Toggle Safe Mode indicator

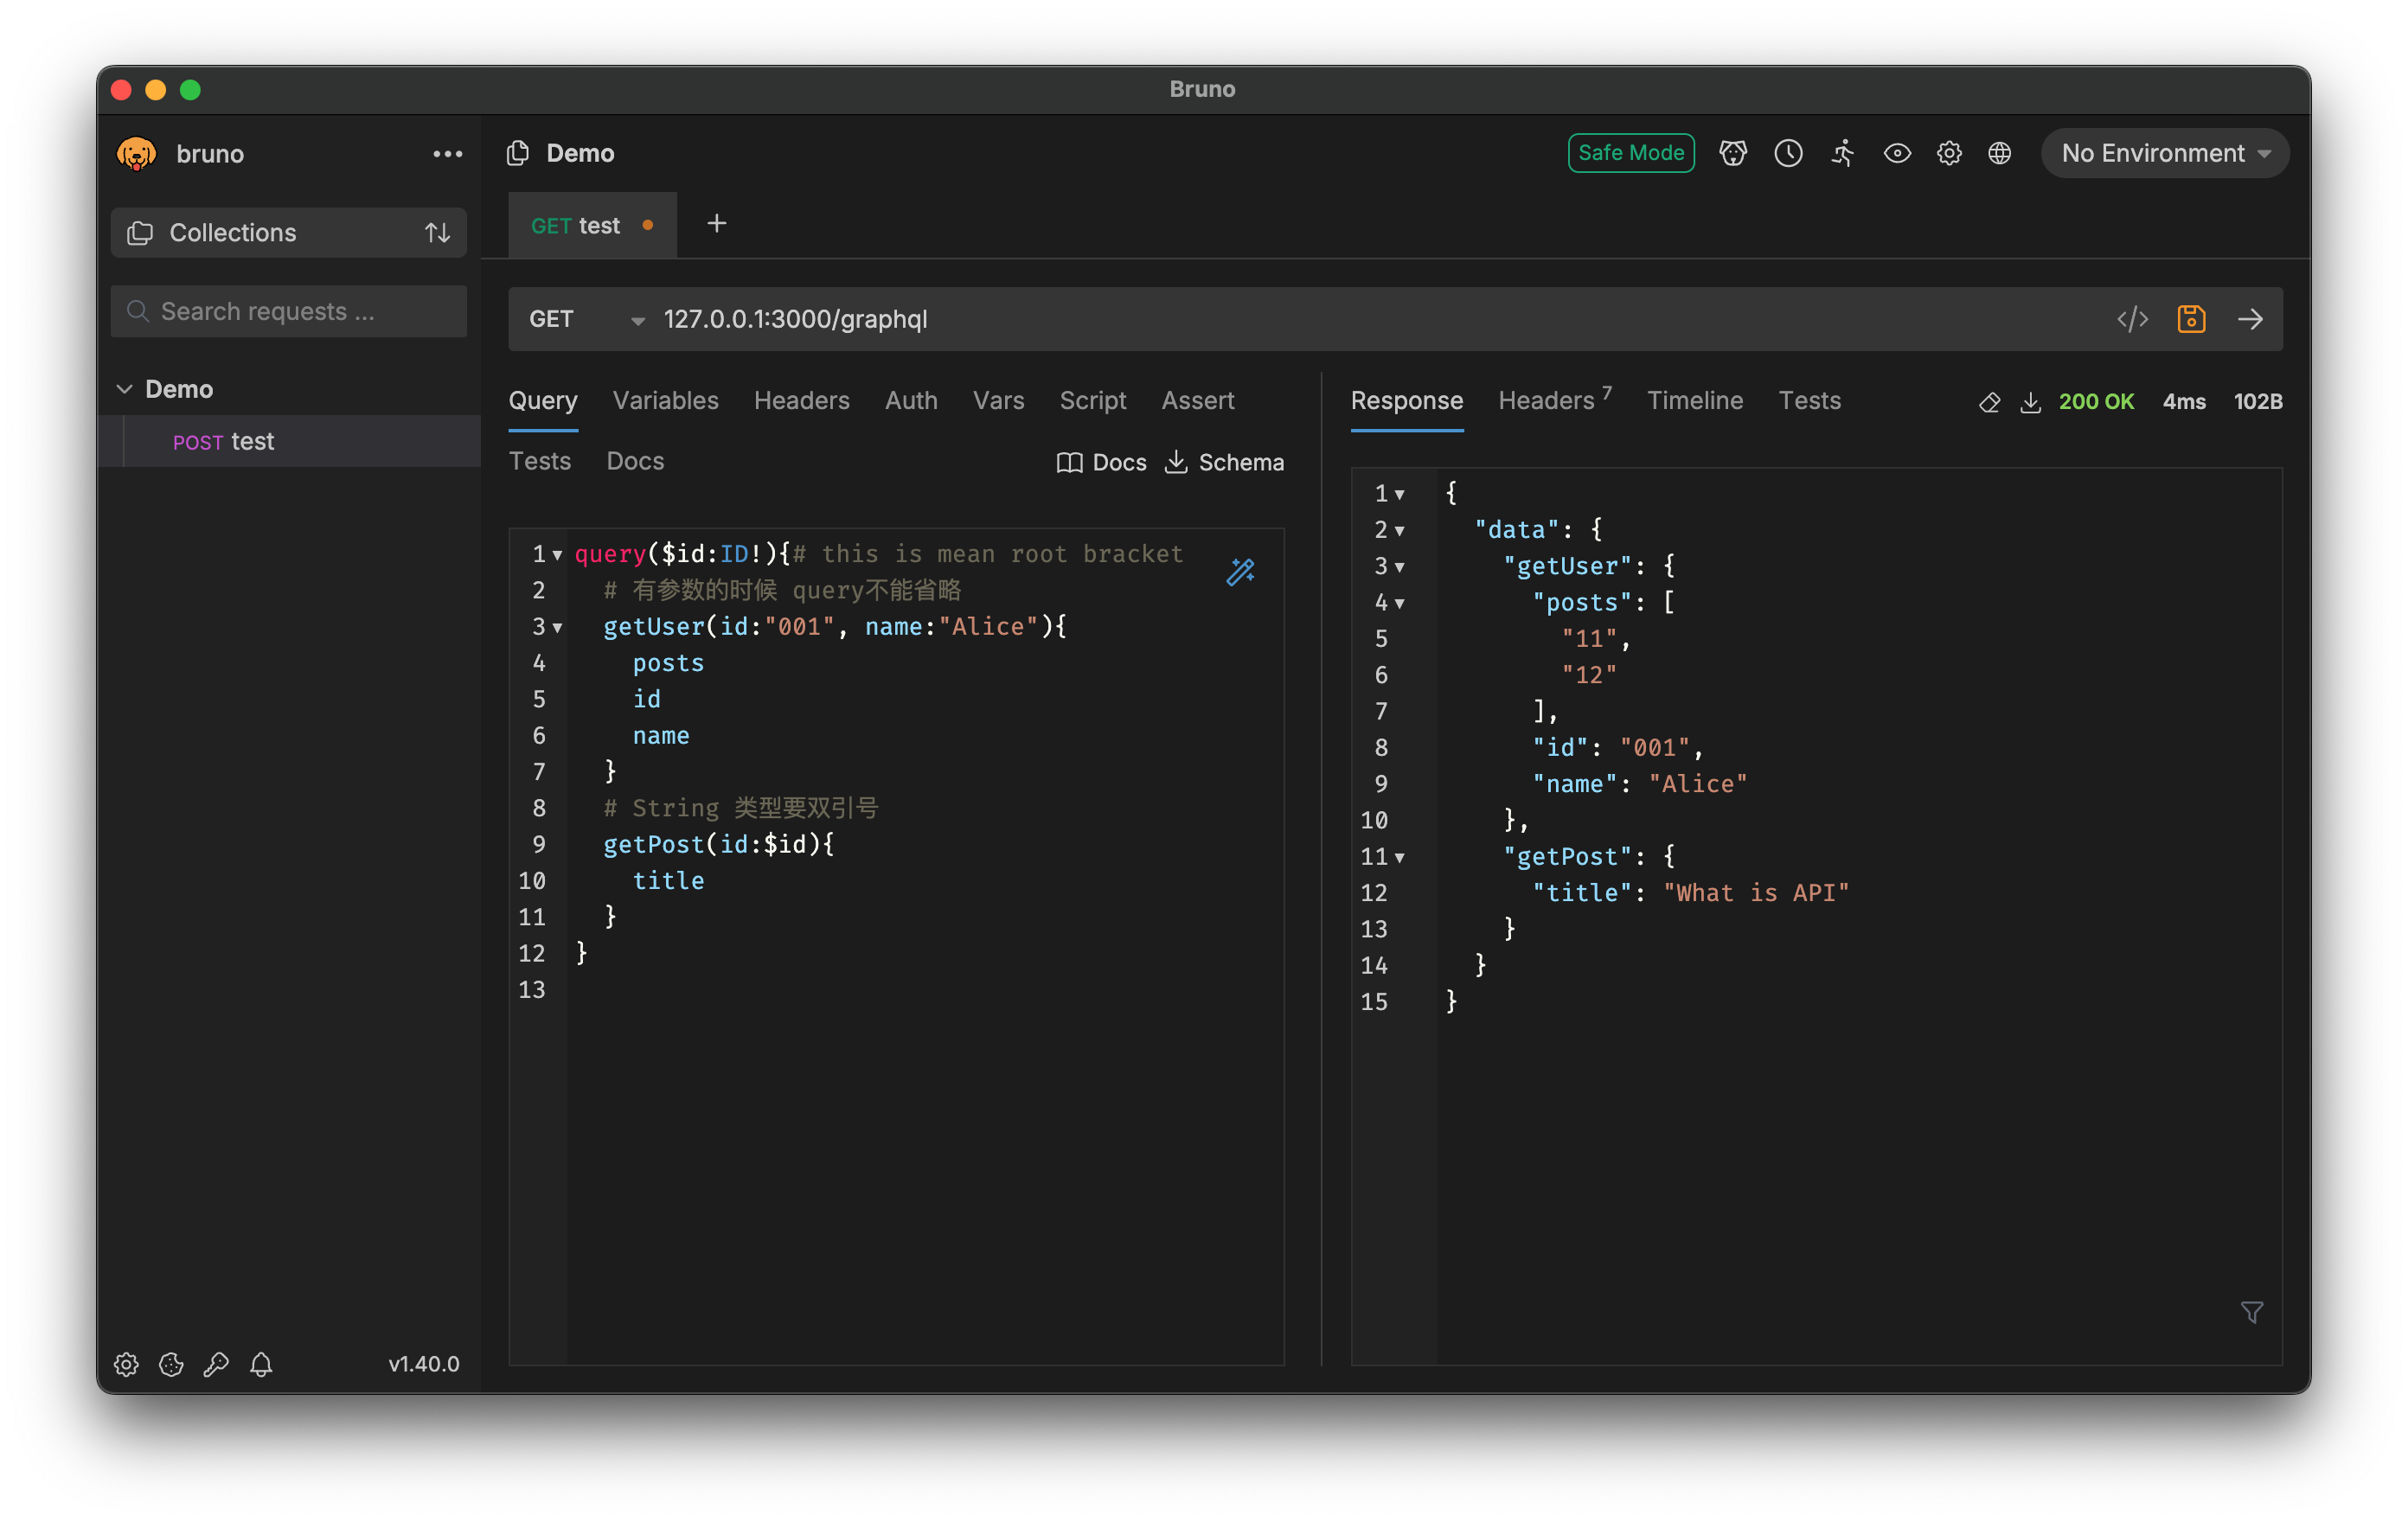coord(1630,153)
